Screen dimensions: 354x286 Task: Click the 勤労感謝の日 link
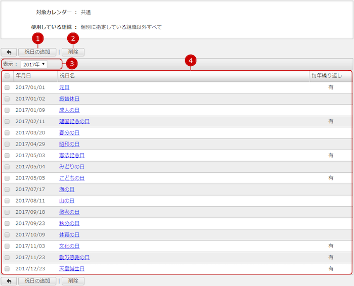(x=74, y=257)
